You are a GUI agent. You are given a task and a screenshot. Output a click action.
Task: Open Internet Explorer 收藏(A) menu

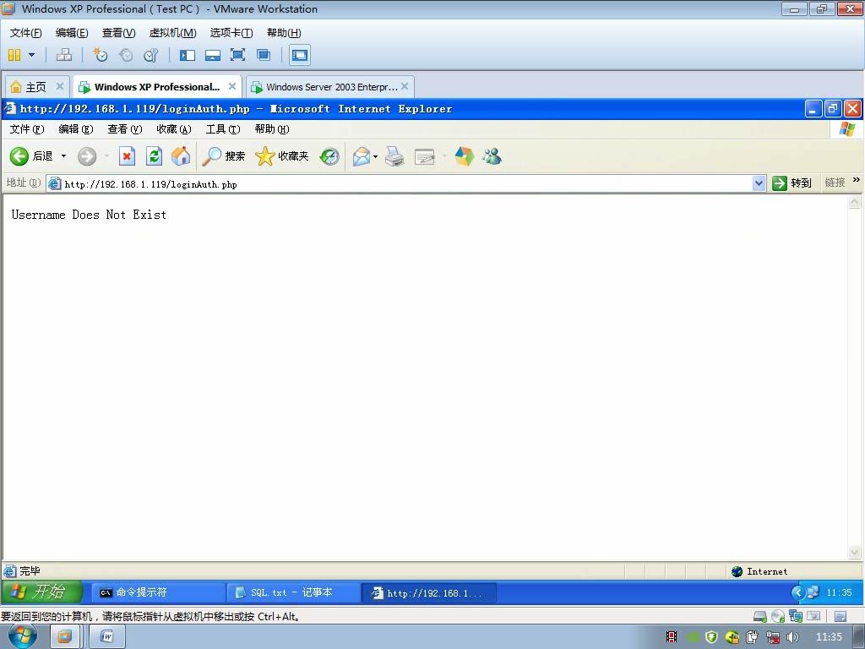[x=174, y=129]
